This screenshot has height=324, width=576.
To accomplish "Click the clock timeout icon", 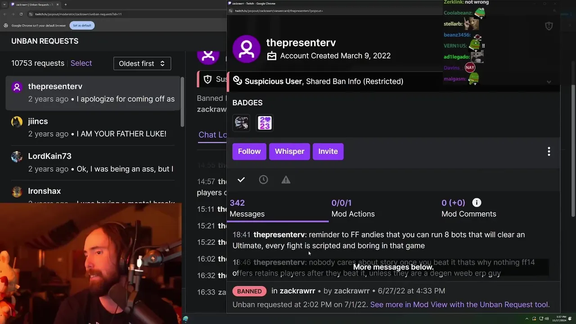I will coord(263,180).
